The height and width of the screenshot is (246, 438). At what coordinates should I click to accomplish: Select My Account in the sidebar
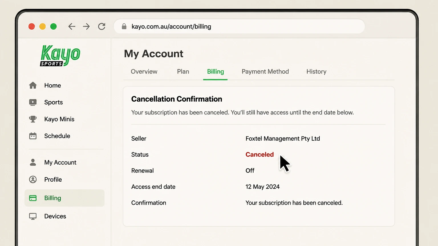pyautogui.click(x=60, y=163)
